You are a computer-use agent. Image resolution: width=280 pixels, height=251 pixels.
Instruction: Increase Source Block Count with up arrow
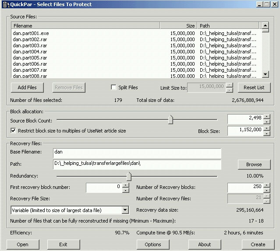266,117
